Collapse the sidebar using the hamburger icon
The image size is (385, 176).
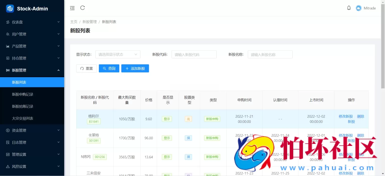point(72,8)
